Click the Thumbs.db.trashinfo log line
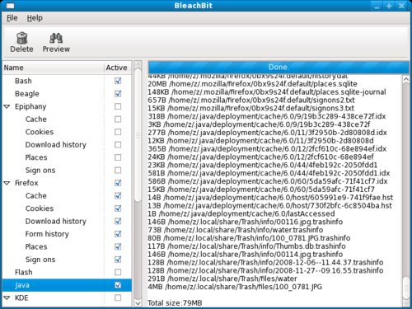The image size is (412, 309). click(246, 246)
